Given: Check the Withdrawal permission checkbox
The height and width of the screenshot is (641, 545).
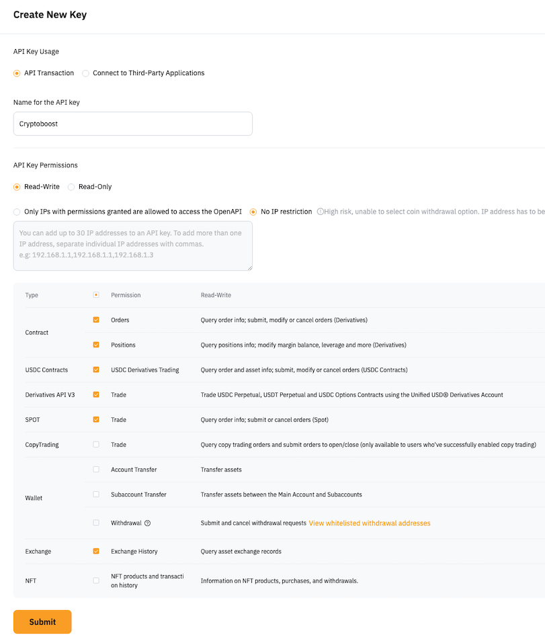Looking at the screenshot, I should pos(96,523).
